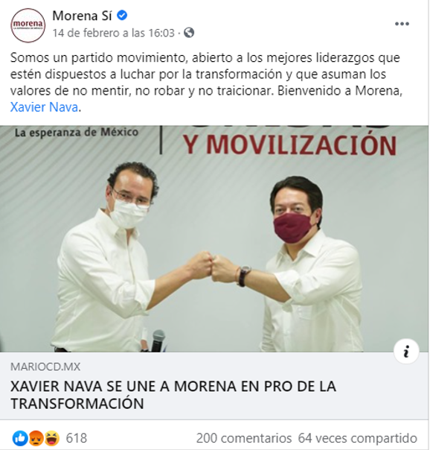
Task: Click the post text body
Action: [x=206, y=83]
